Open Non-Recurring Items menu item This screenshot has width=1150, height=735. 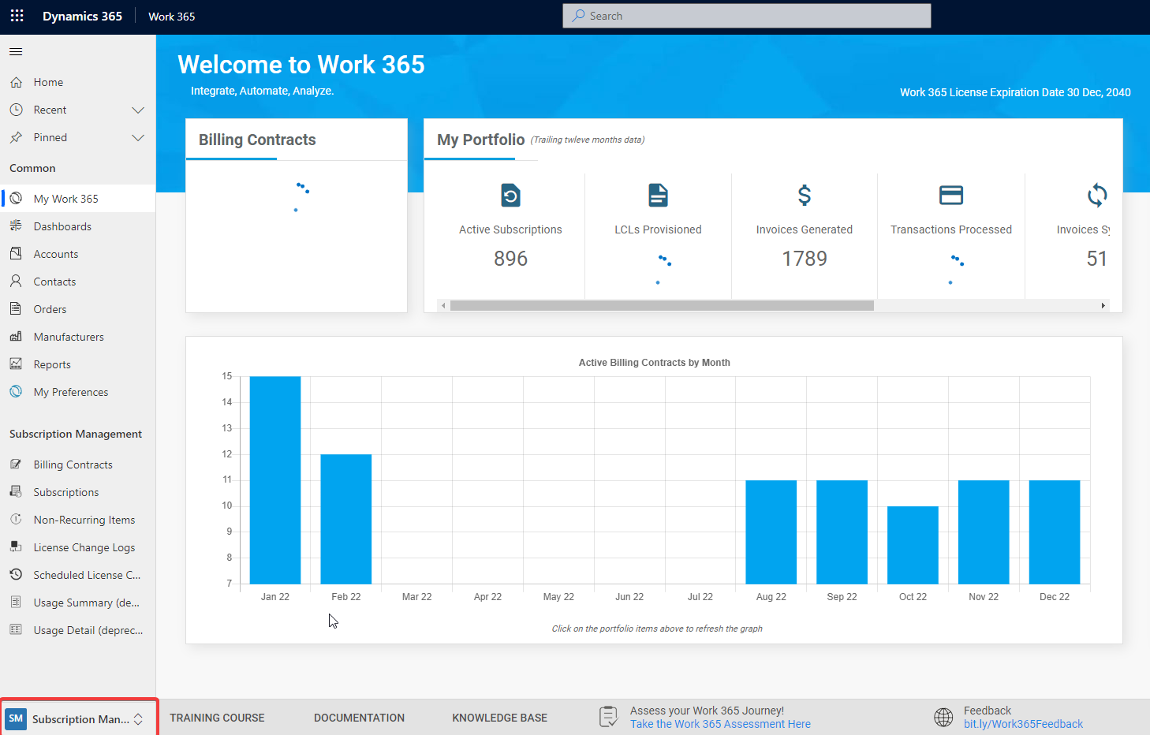pyautogui.click(x=84, y=520)
